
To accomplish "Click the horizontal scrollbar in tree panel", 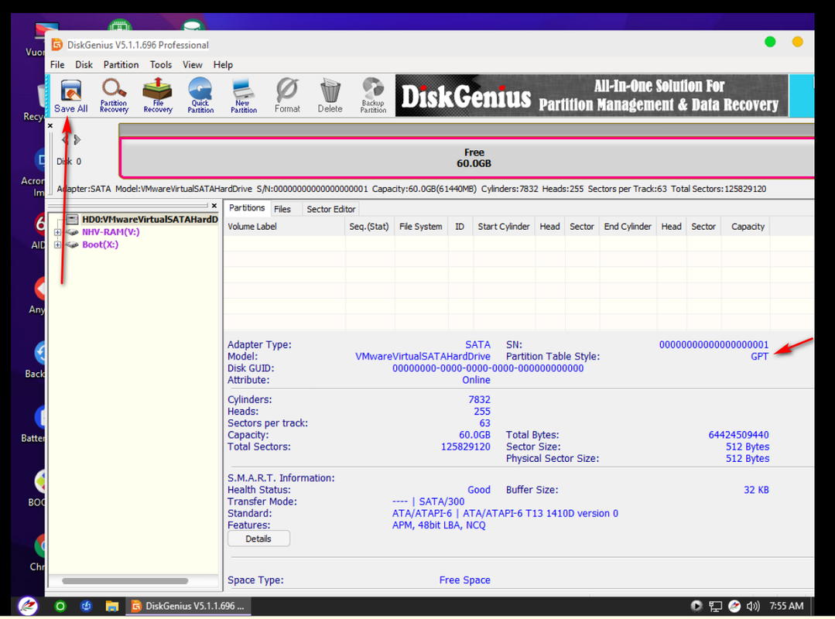I will pyautogui.click(x=125, y=580).
